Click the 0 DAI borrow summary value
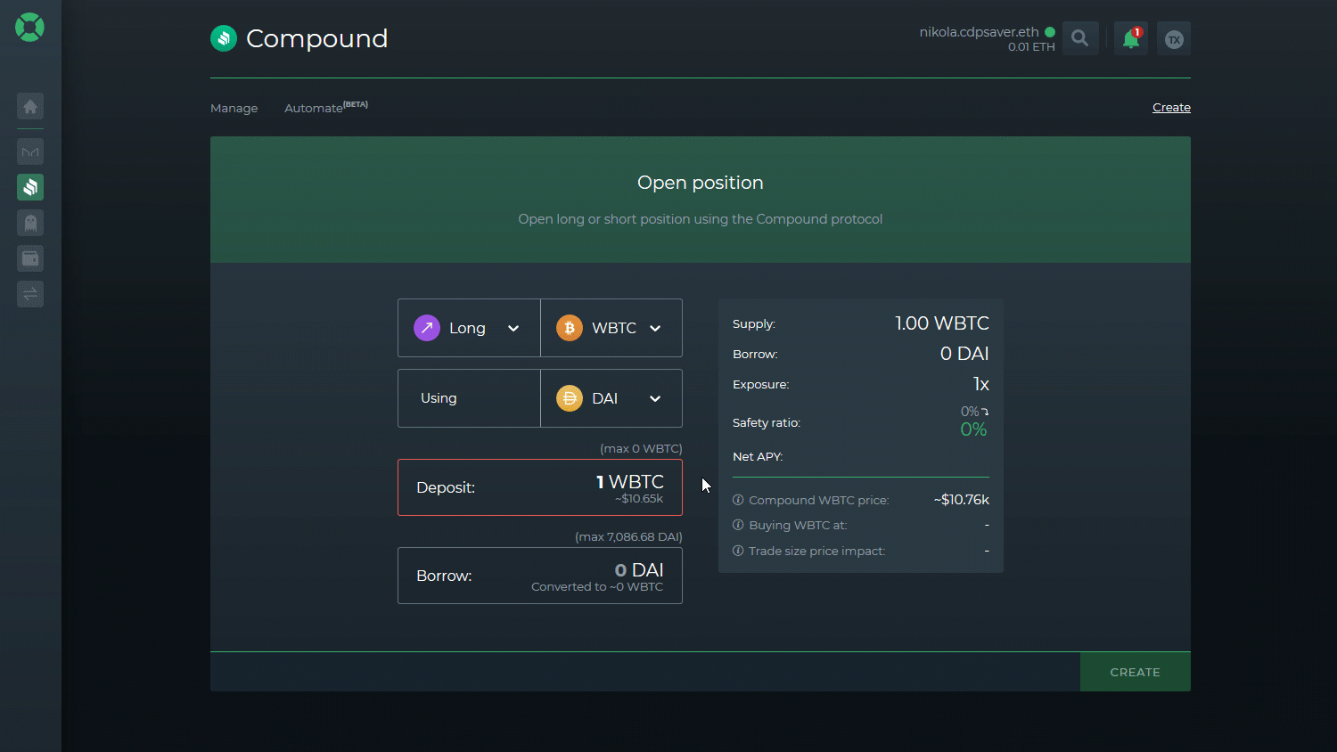Image resolution: width=1337 pixels, height=752 pixels. tap(964, 354)
